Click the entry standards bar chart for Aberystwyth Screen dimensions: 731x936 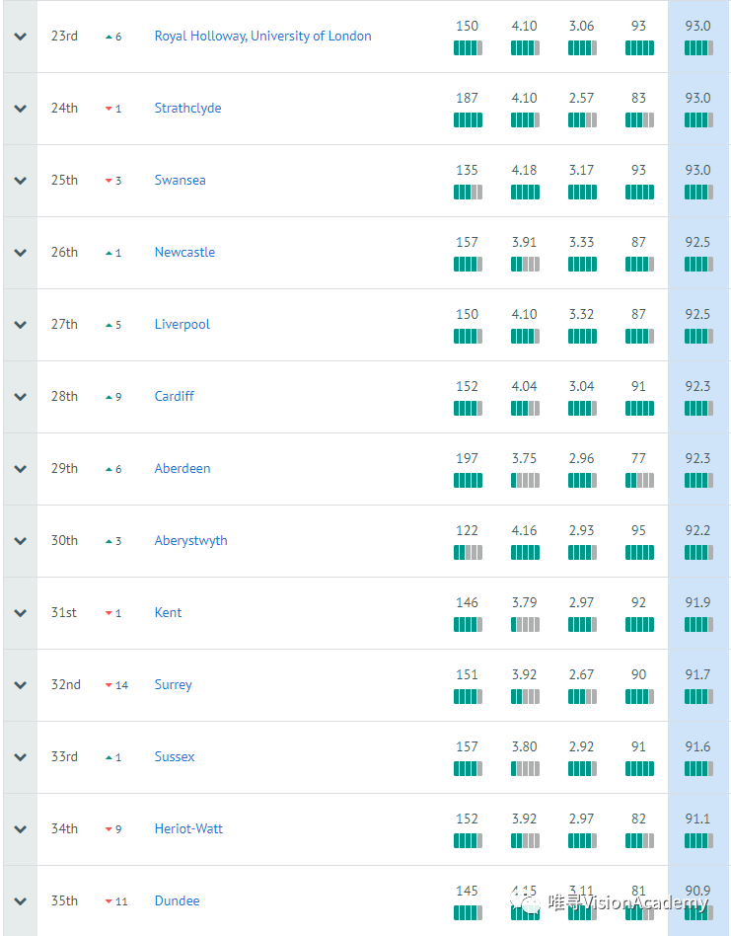(467, 552)
